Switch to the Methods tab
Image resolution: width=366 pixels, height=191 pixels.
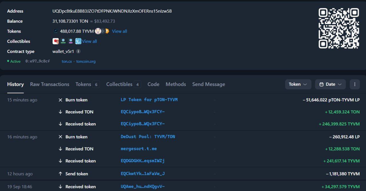176,84
